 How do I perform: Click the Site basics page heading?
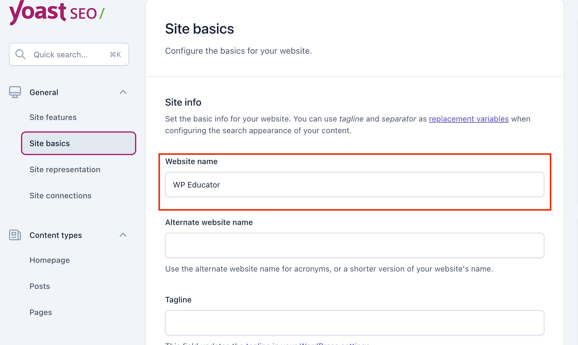tap(199, 28)
